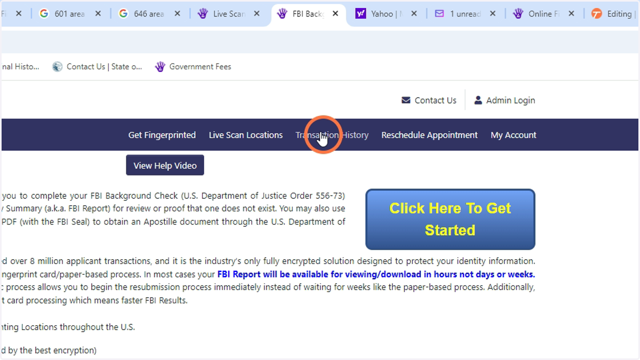Switch to the Yahoo browser tab
The height and width of the screenshot is (360, 640).
(387, 14)
